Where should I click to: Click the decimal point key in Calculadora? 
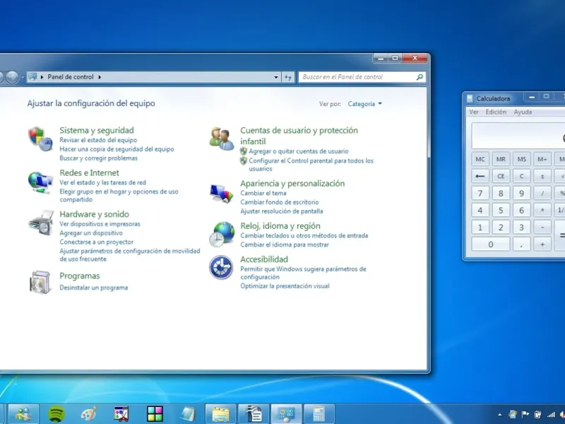[521, 245]
